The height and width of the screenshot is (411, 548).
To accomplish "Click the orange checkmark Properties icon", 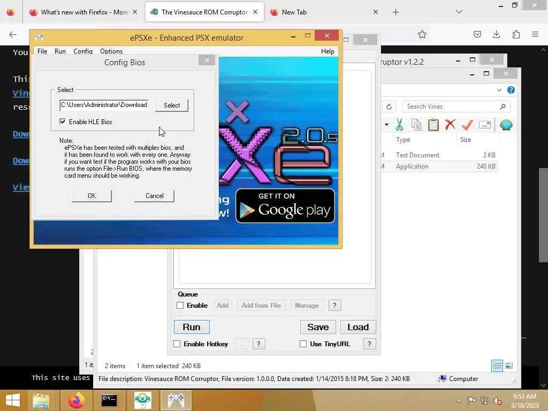I will 467,125.
